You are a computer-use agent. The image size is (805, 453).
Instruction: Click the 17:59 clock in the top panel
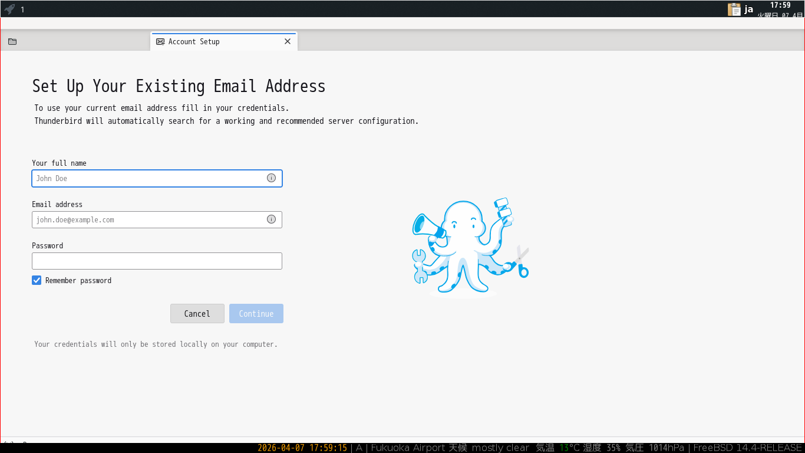click(x=780, y=5)
